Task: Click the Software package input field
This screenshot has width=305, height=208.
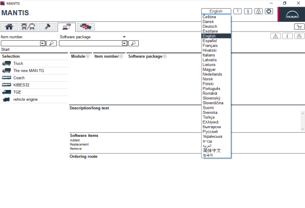Action: click(x=90, y=43)
